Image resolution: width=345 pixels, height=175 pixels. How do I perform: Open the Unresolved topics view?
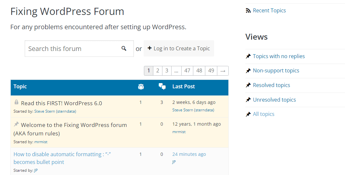coord(274,100)
